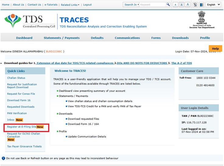
Task: Open the English language dropdown
Action: (213, 5)
